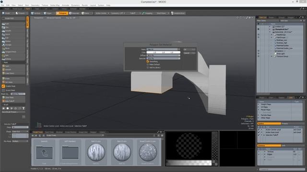Toggle Make Default checkbox in dialog
The height and width of the screenshot is (172, 307).
[148, 64]
